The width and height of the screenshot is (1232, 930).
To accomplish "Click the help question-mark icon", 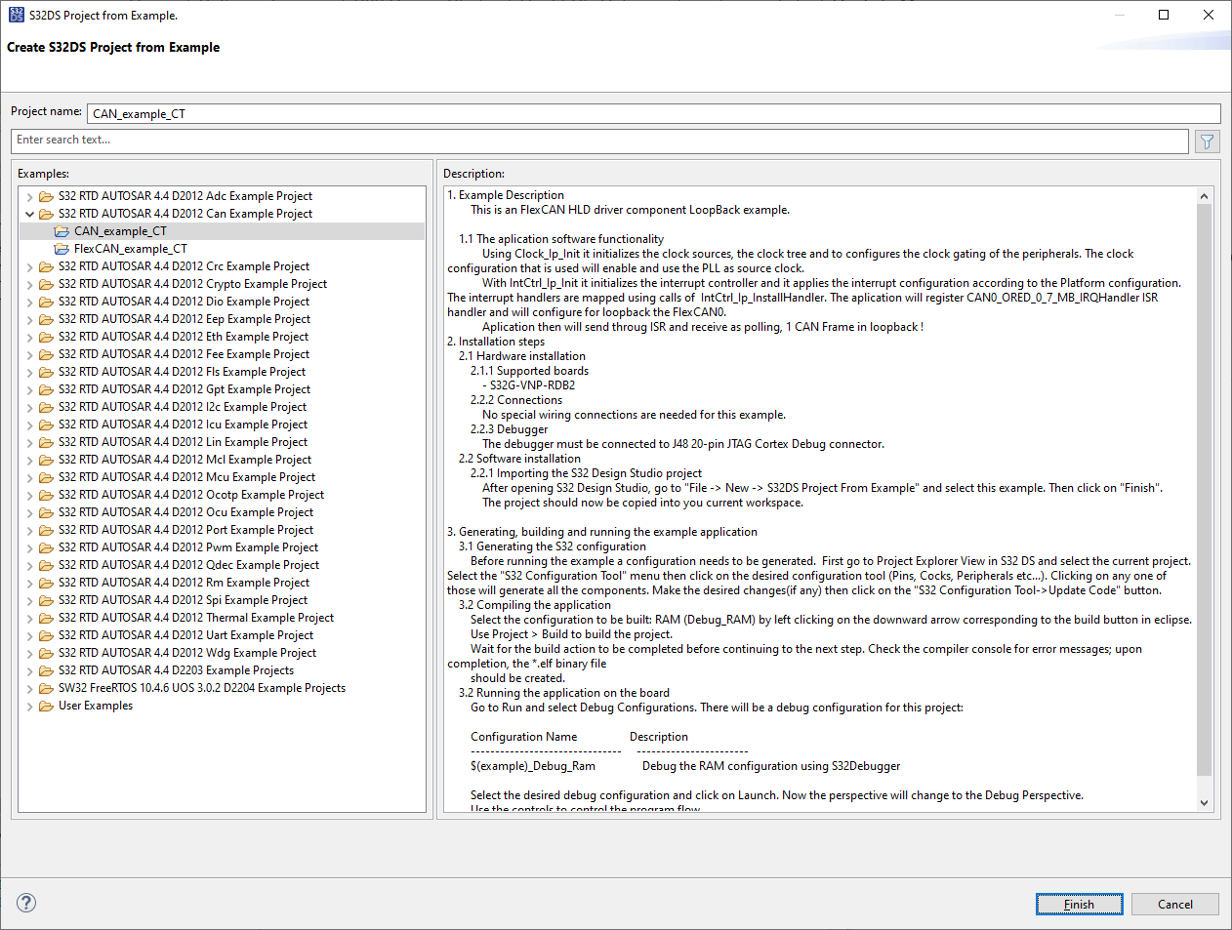I will click(x=25, y=903).
